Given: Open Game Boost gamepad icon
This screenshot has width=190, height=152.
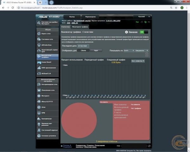Looking at the screenshot, I should pos(39,62).
